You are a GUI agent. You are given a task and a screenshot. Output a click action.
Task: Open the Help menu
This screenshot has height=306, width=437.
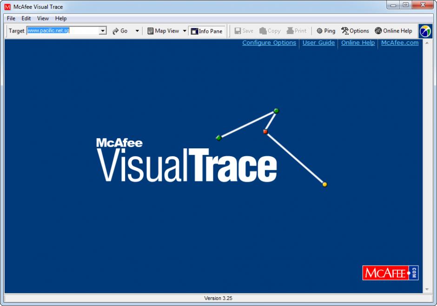coord(61,19)
